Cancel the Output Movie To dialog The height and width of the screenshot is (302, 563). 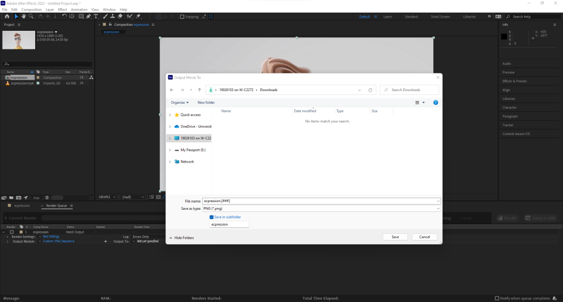coord(424,237)
